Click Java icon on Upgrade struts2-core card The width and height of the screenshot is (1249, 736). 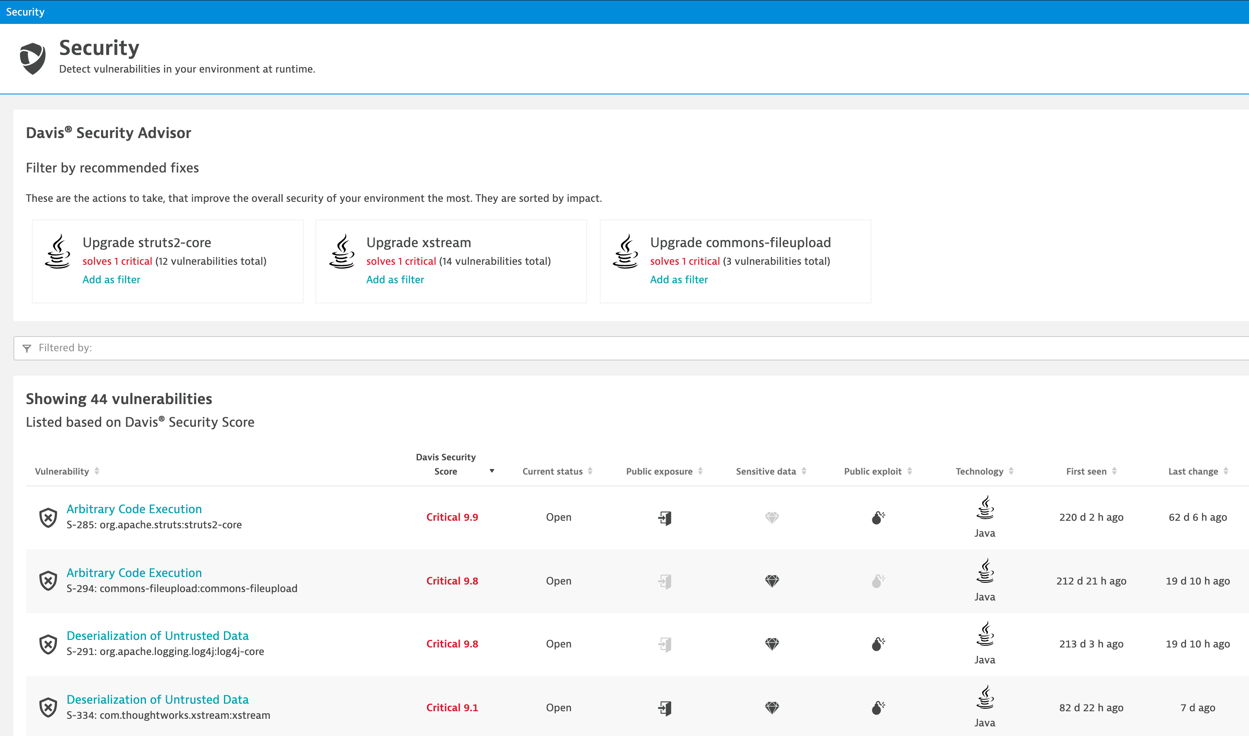tap(57, 251)
